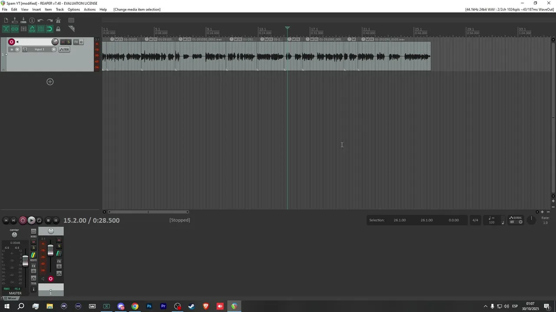The height and width of the screenshot is (312, 556).
Task: Click the 4/4 time signature field
Action: pyautogui.click(x=475, y=220)
